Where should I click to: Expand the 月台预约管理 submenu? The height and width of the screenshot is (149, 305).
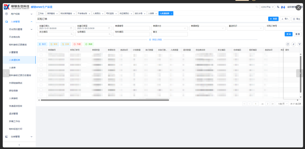(x=19, y=30)
